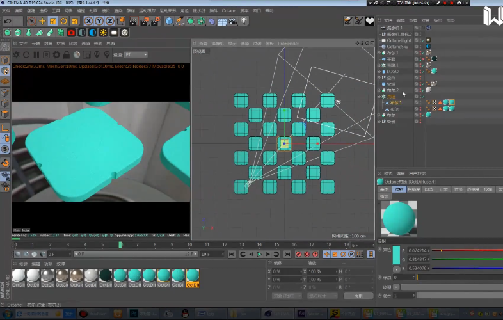Collapse the 克隆 cloner object in hierarchy

tap(380, 97)
